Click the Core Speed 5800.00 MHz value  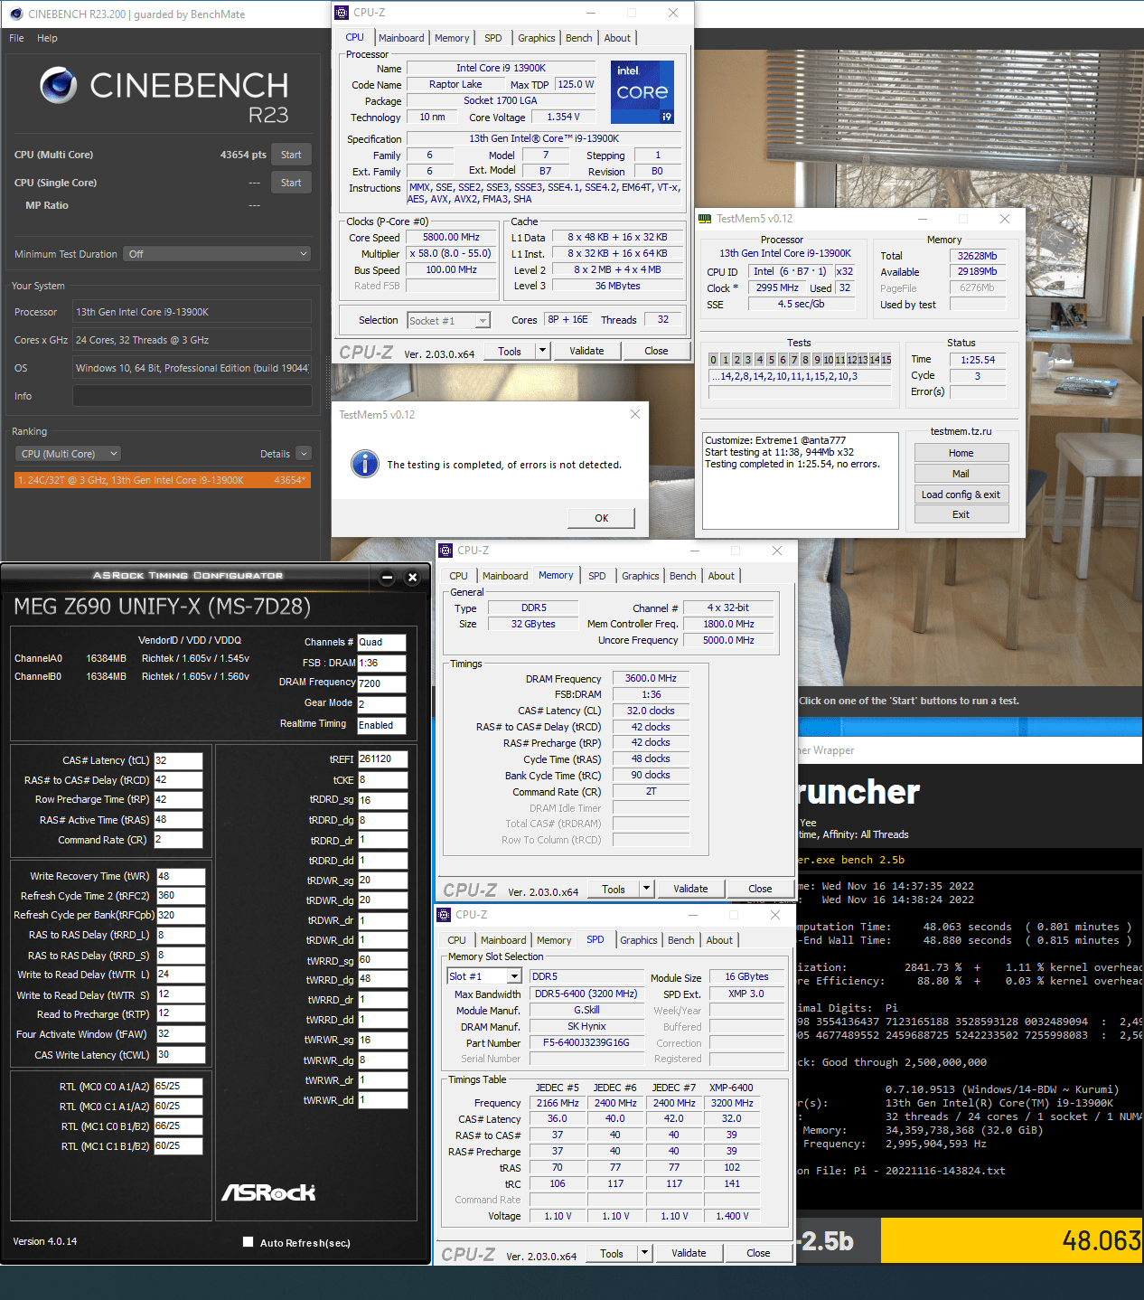click(452, 237)
